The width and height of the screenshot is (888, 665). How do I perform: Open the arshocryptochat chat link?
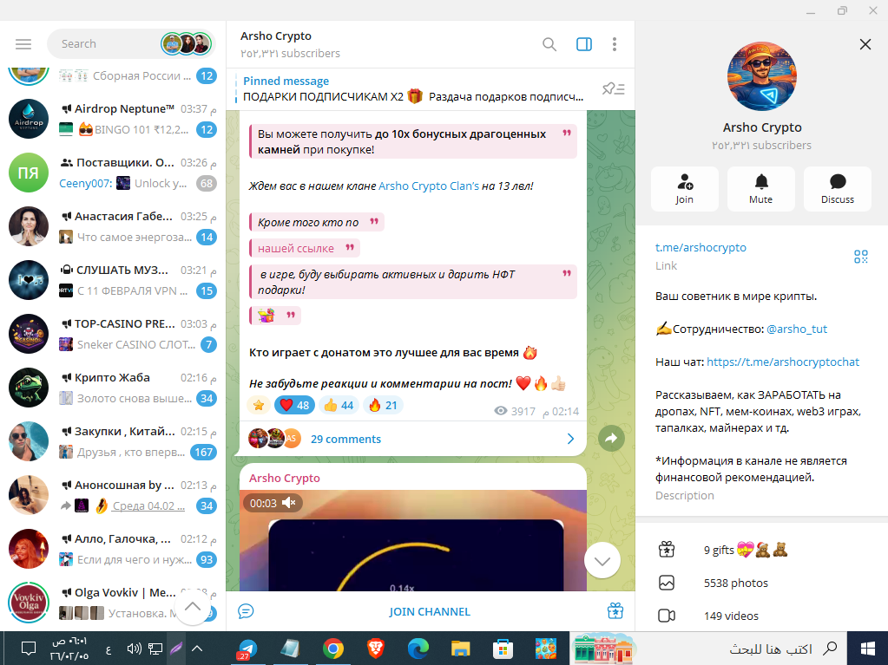(x=783, y=362)
